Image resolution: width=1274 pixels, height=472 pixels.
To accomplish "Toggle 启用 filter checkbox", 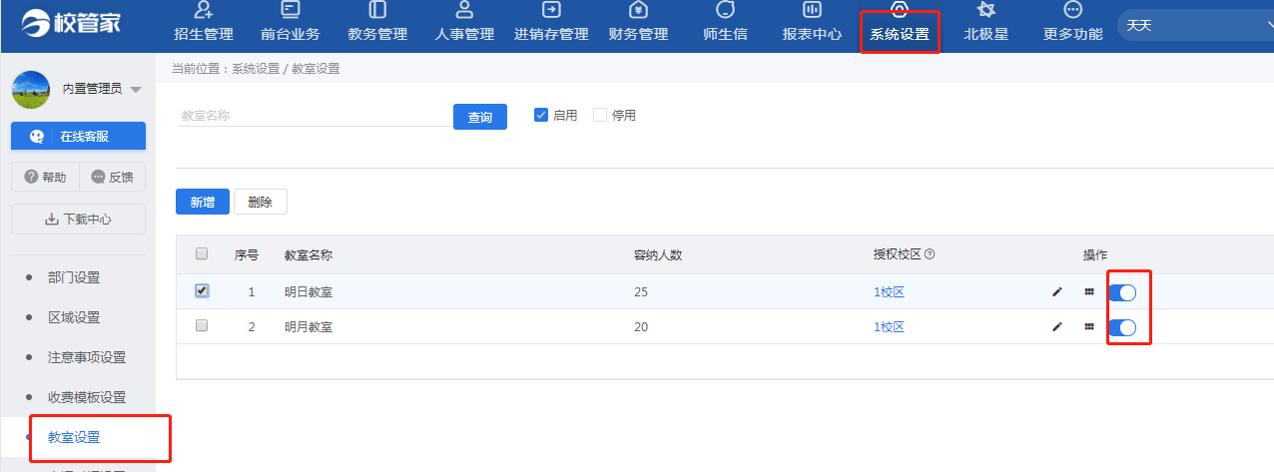I will (x=541, y=115).
